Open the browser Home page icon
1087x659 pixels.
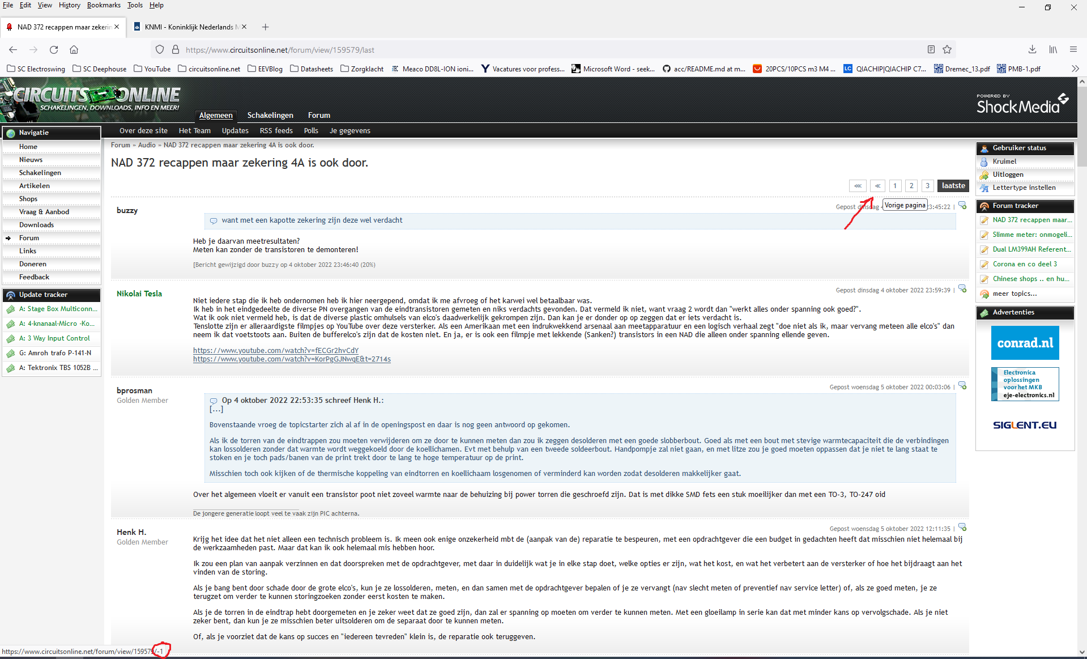coord(74,50)
